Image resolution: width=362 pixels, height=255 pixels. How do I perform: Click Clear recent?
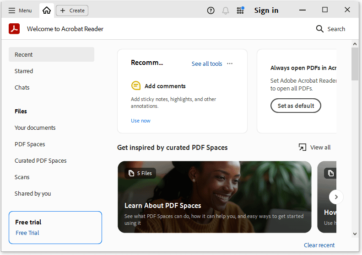(x=319, y=245)
